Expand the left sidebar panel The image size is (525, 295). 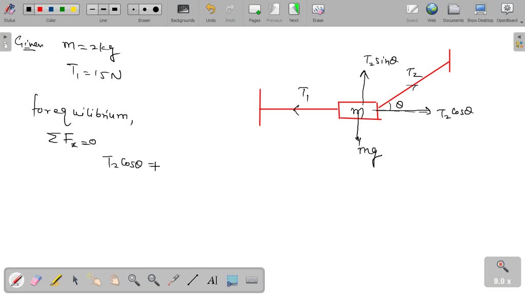(x=5, y=36)
